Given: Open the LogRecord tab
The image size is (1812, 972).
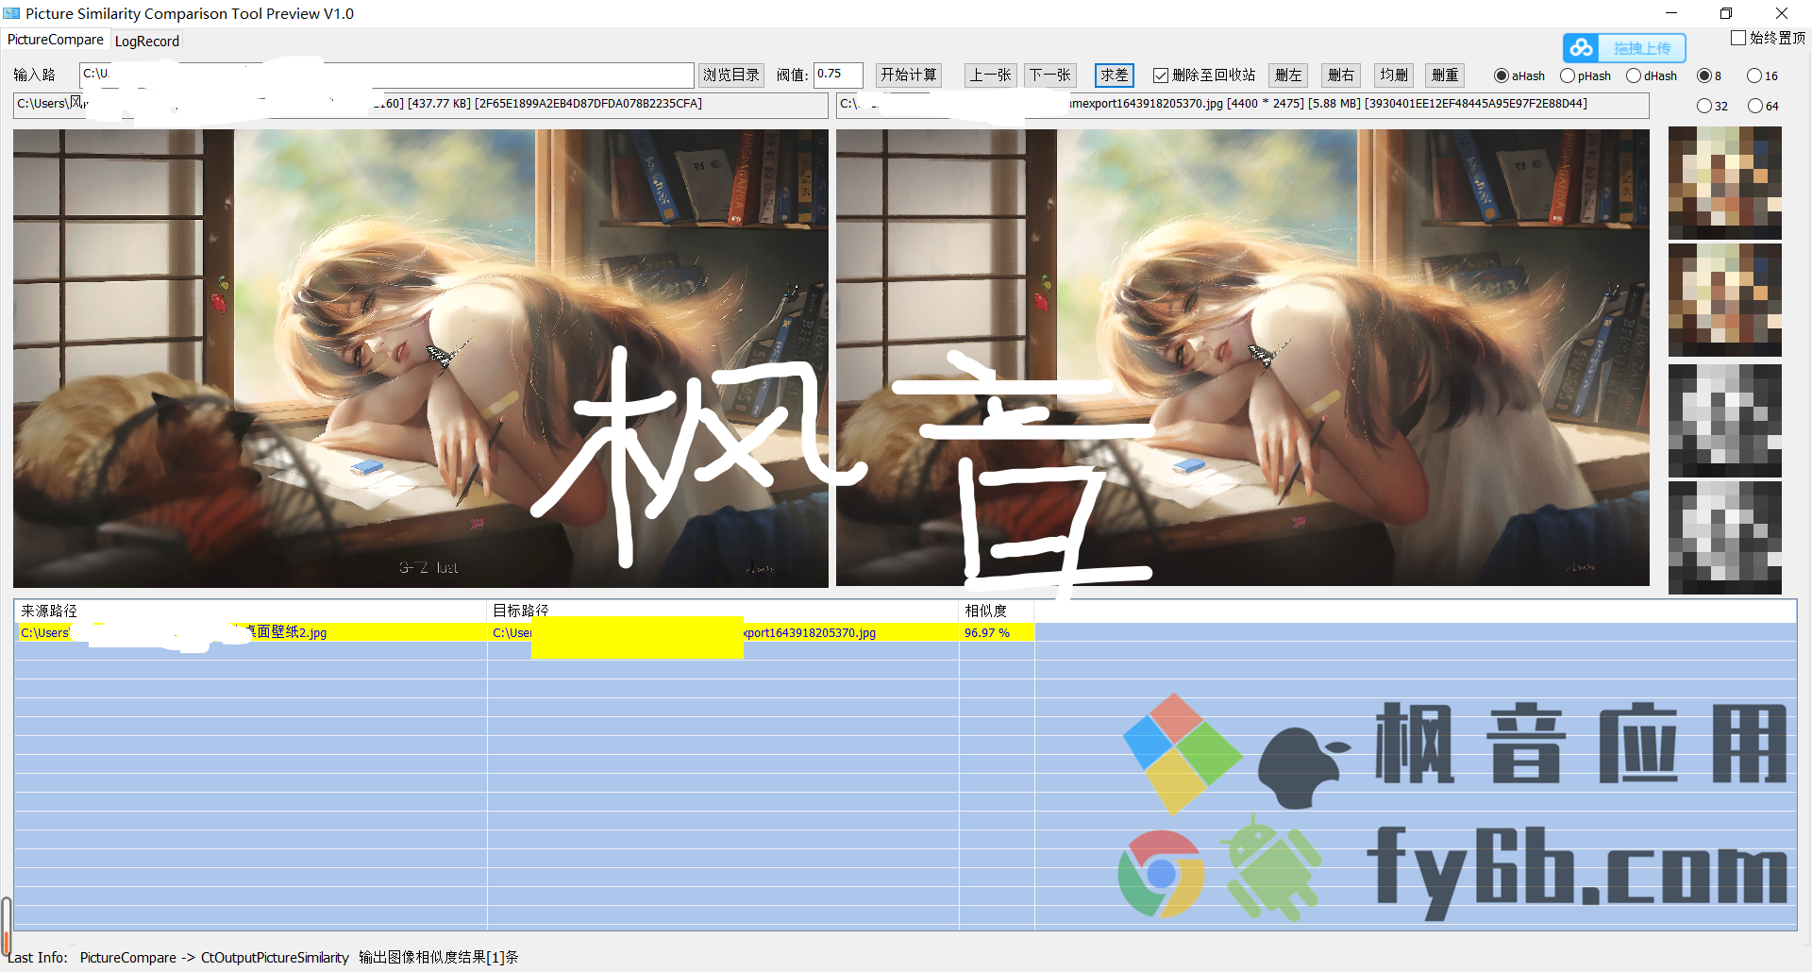Looking at the screenshot, I should 146,41.
